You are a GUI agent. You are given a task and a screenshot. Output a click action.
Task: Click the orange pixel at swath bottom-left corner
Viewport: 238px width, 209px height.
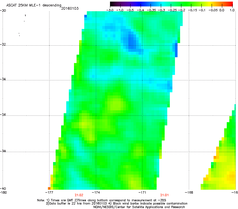pos(49,188)
